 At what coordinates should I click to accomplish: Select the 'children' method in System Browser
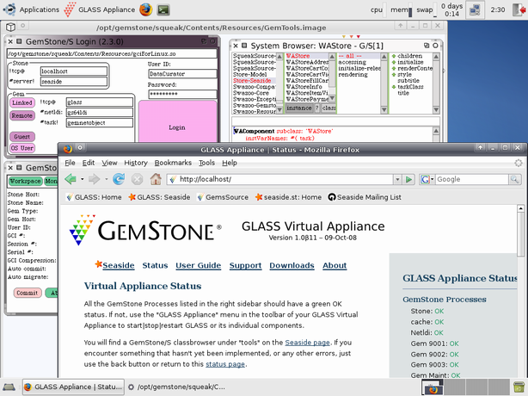409,56
